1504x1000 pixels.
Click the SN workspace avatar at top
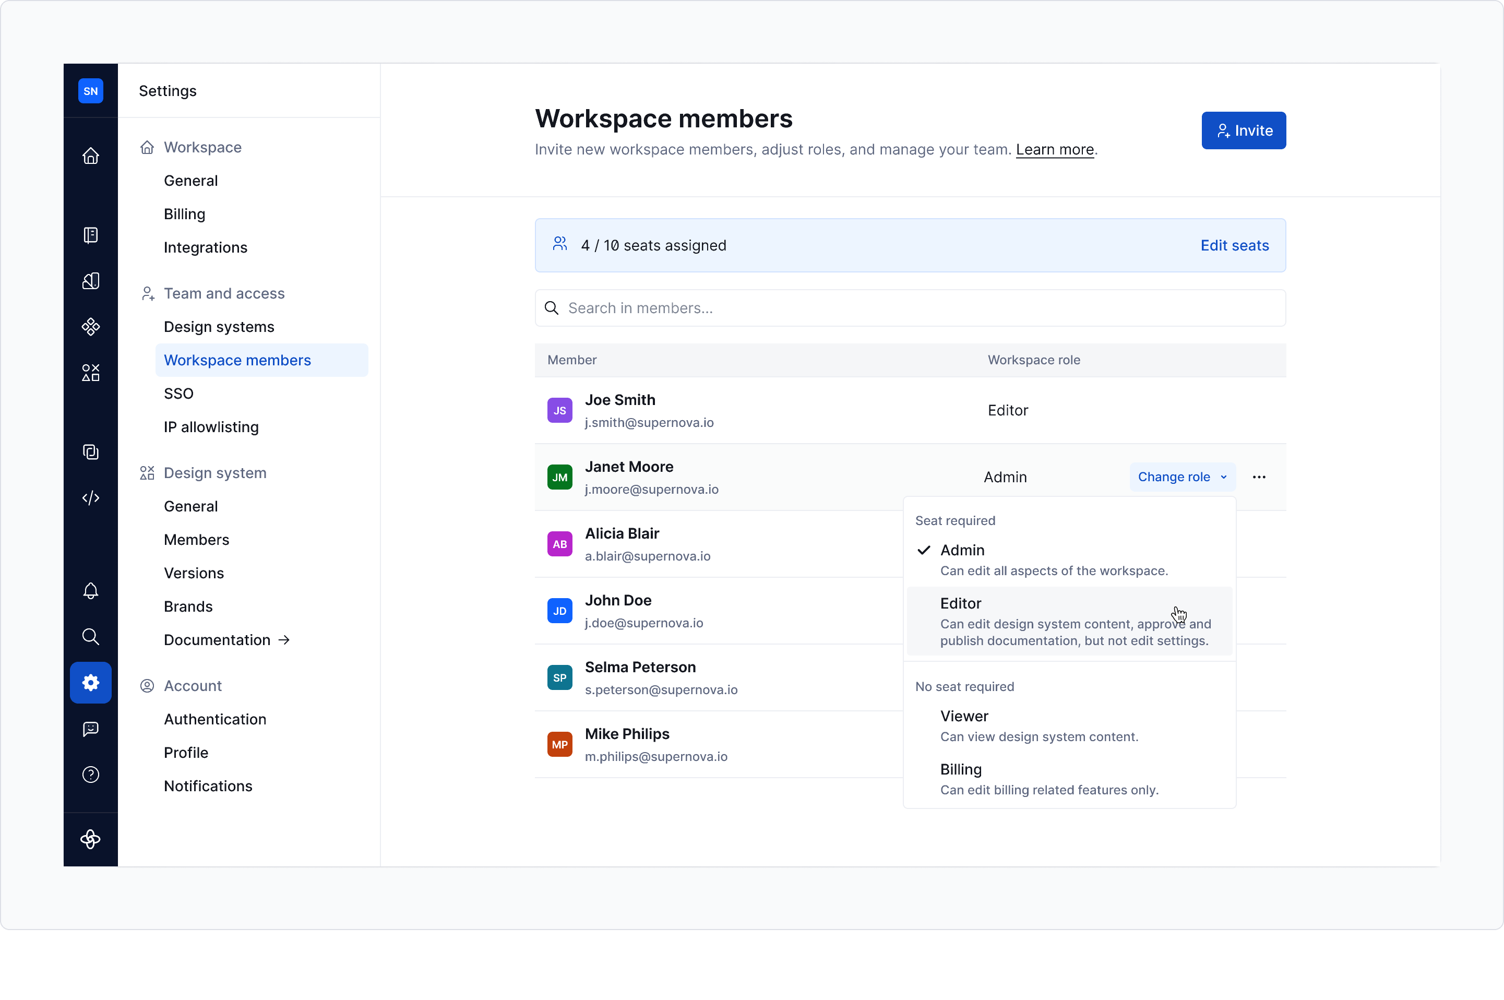[90, 91]
